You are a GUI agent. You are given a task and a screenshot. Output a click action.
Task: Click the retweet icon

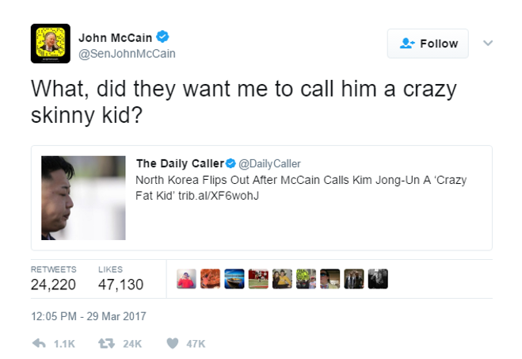point(105,343)
